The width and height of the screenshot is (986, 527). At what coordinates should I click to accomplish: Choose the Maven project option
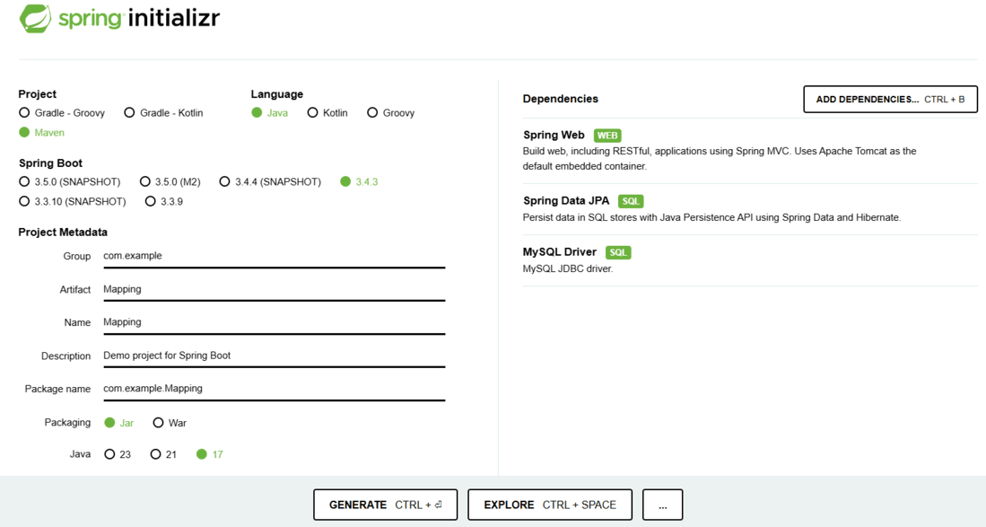pos(41,132)
